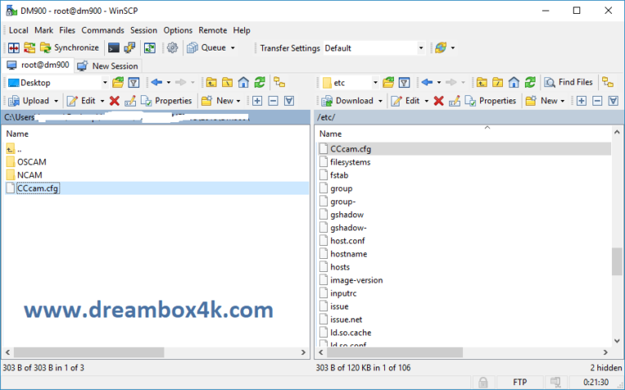Click the 2 hidden status text
The height and width of the screenshot is (390, 625).
[605, 368]
